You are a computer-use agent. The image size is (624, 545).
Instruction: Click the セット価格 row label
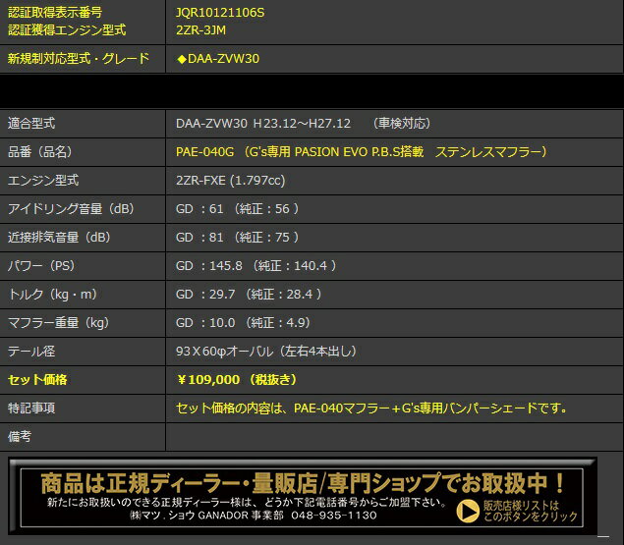pyautogui.click(x=37, y=379)
